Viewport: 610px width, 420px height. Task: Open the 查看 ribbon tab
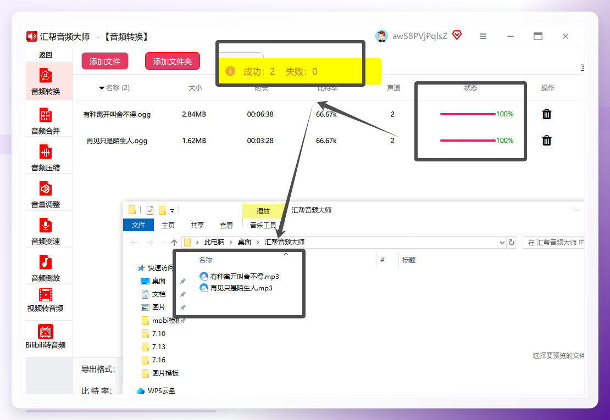(x=226, y=225)
